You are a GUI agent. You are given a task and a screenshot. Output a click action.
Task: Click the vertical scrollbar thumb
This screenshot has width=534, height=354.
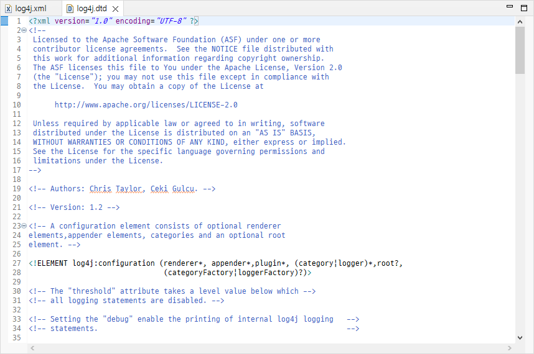(x=520, y=50)
